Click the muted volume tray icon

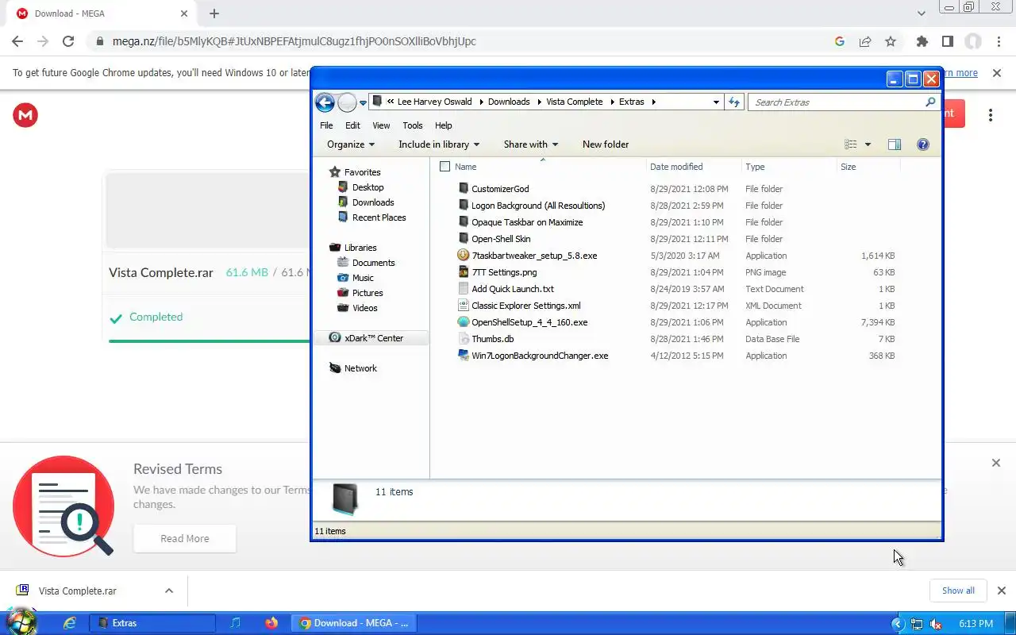[936, 624]
